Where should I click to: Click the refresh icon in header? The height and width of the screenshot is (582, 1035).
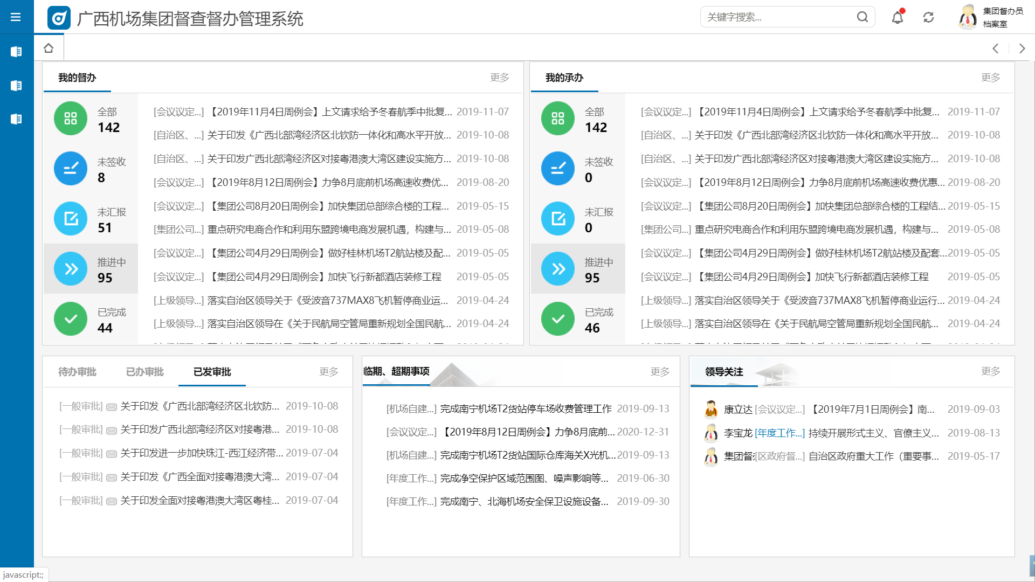[928, 17]
